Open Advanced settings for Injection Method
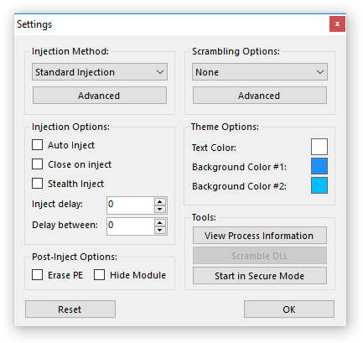Image resolution: width=363 pixels, height=343 pixels. click(x=100, y=96)
